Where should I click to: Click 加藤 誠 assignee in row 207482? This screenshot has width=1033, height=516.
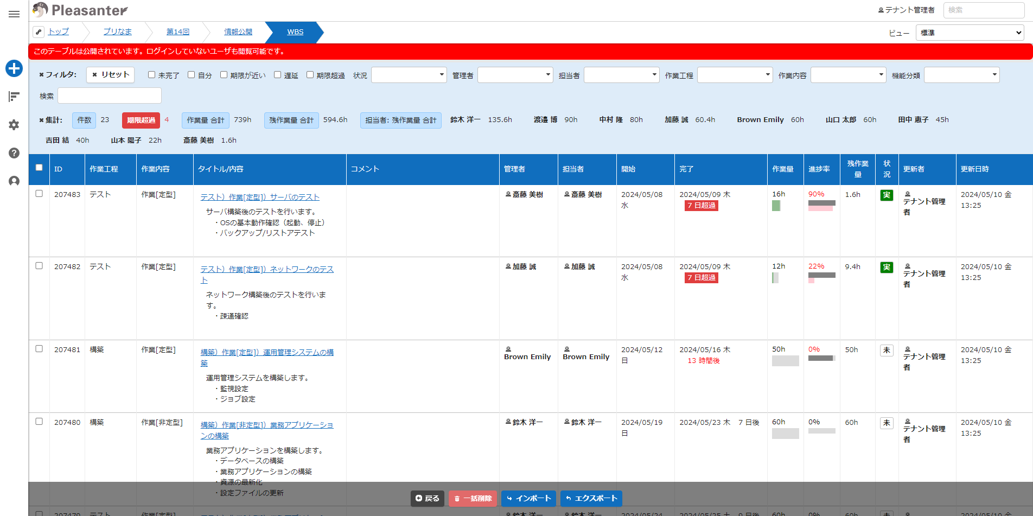click(x=579, y=266)
